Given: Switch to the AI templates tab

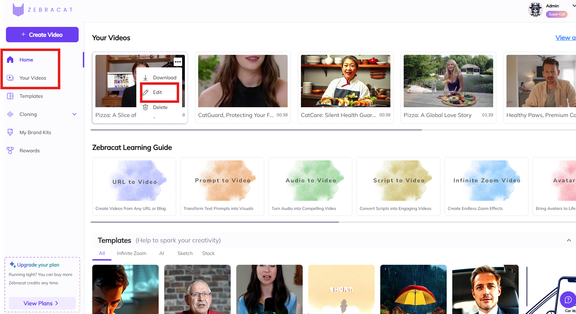Looking at the screenshot, I should (161, 253).
